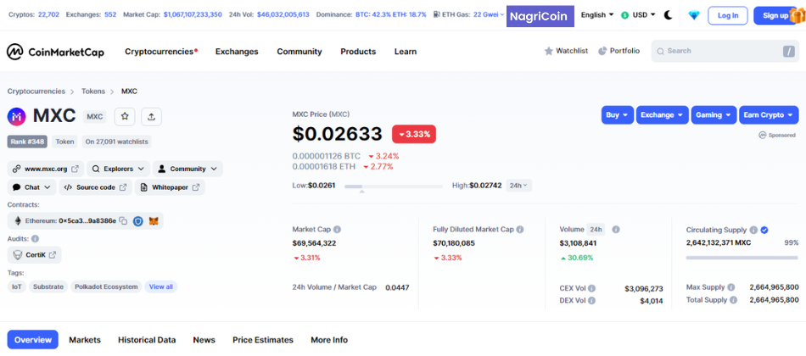
Task: Click the verified supply checkmark badge
Action: (764, 231)
